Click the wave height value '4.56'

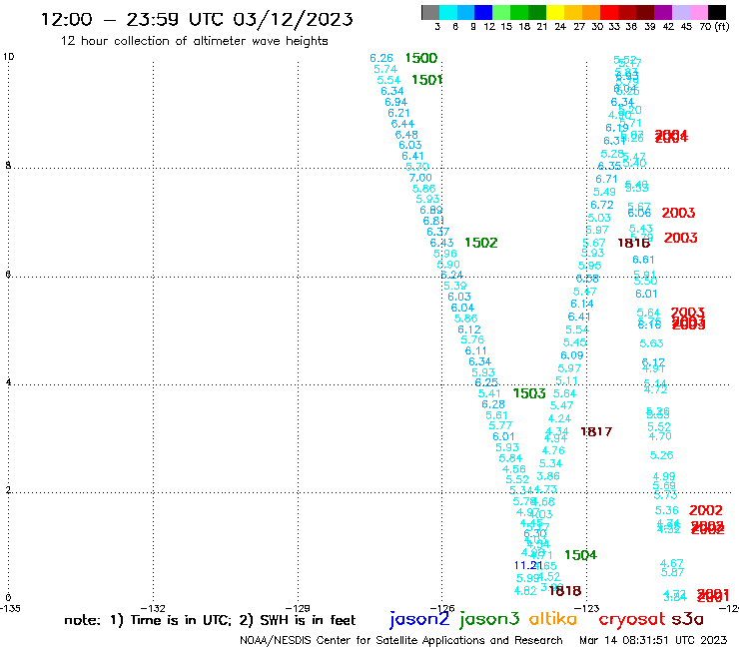click(513, 469)
